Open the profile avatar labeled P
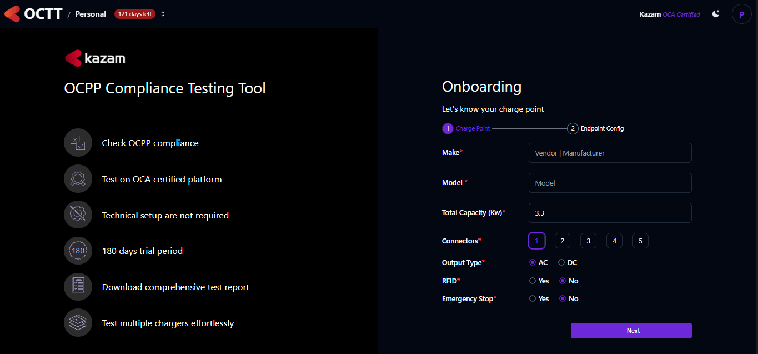This screenshot has height=354, width=758. coord(741,14)
